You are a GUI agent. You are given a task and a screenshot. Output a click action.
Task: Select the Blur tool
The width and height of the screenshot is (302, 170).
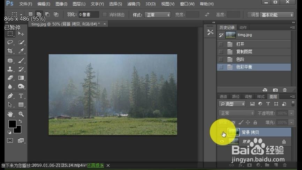pyautogui.click(x=10, y=86)
